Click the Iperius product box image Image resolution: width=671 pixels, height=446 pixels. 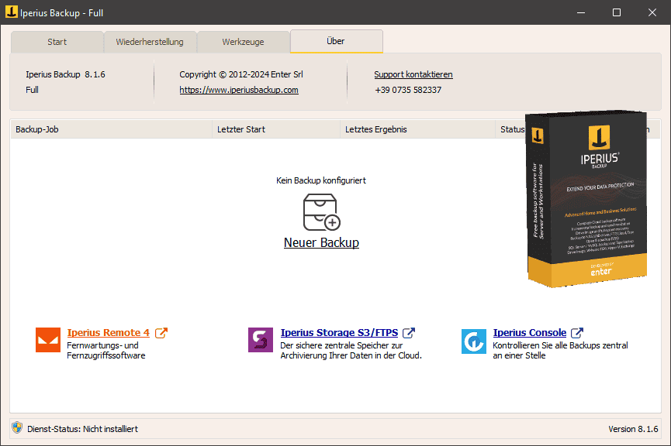pyautogui.click(x=586, y=199)
